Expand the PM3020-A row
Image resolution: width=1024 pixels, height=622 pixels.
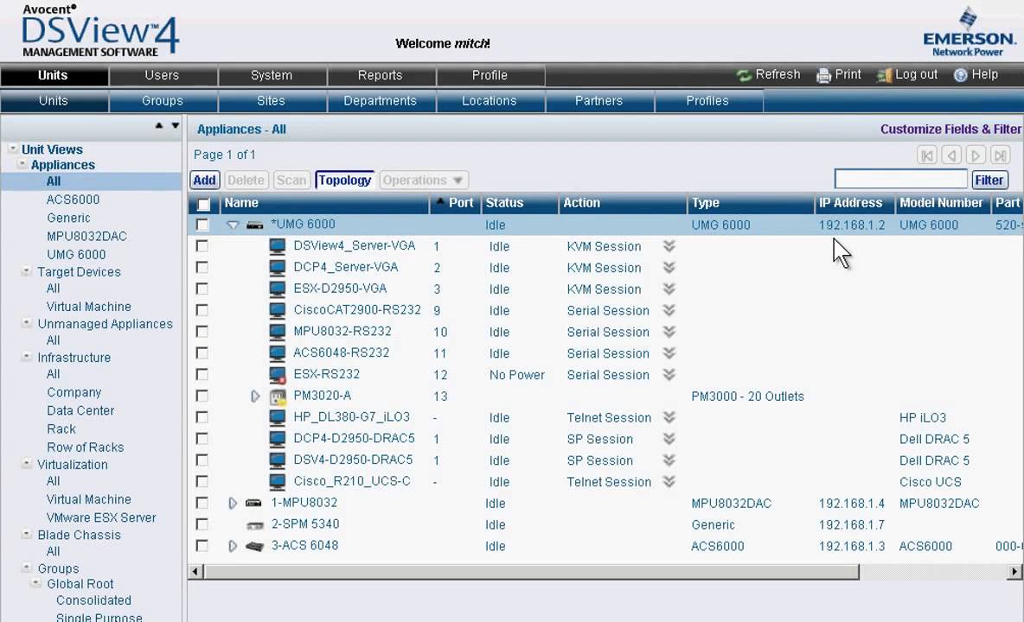point(255,397)
